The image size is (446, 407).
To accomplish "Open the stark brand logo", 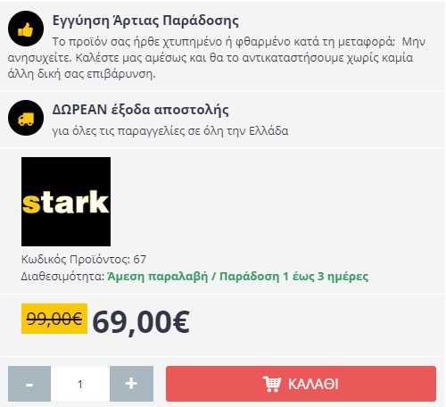I will [x=66, y=202].
